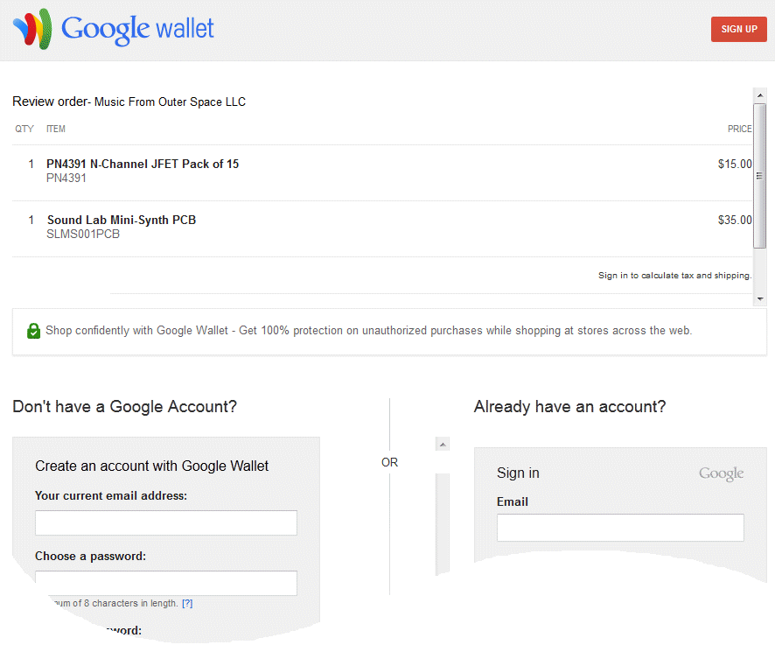Click the $35.00 price of the PCB
Viewport: 775px width, 652px height.
click(735, 220)
